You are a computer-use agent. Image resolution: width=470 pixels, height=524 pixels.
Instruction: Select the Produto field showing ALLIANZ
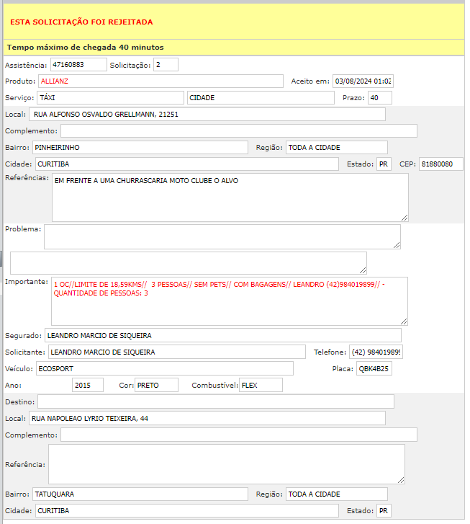tap(160, 81)
